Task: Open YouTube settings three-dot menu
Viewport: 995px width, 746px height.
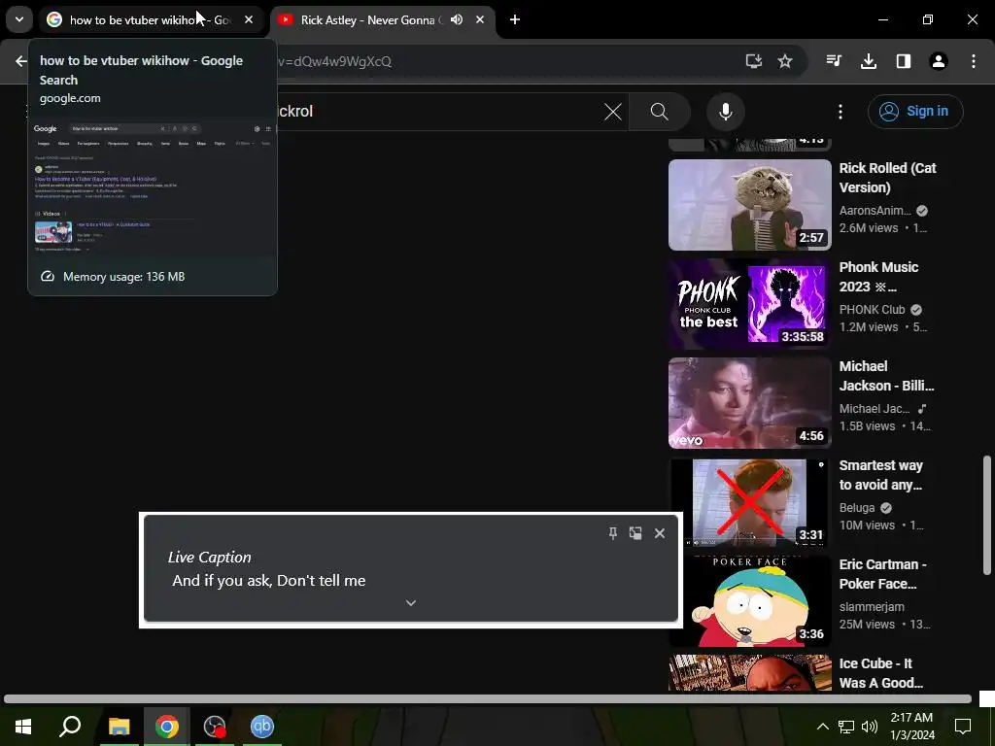Action: click(841, 112)
